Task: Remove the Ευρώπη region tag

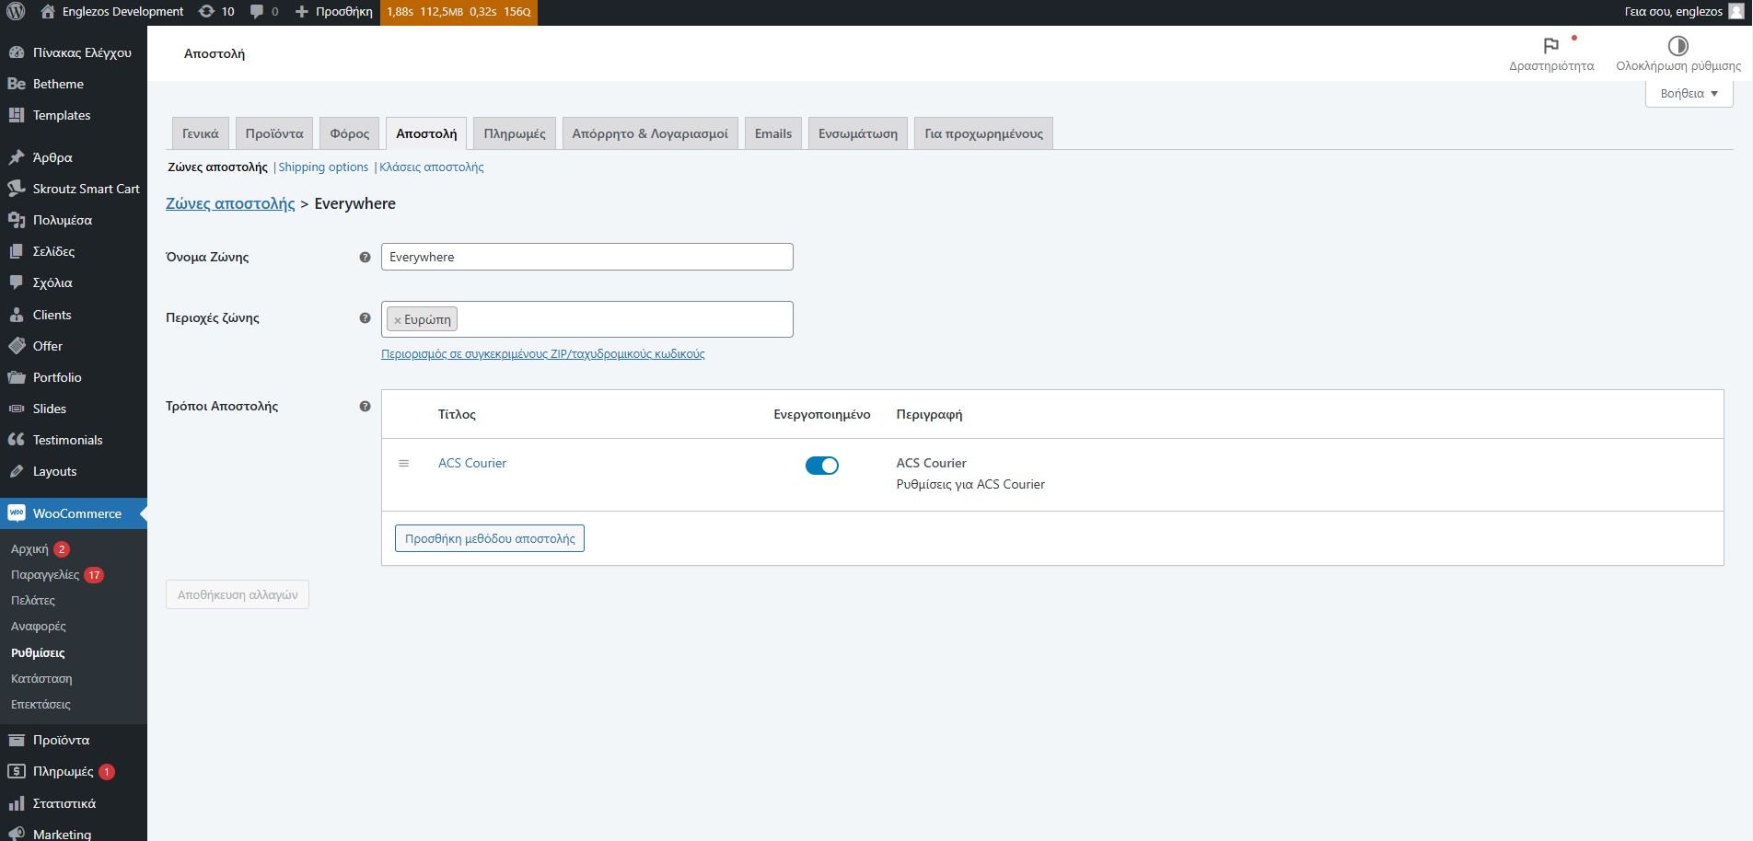Action: point(398,320)
